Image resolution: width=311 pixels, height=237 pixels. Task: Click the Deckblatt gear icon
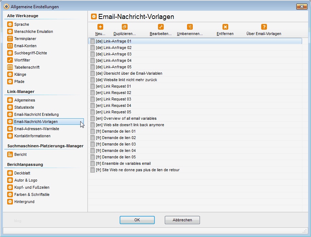[x=10, y=173]
